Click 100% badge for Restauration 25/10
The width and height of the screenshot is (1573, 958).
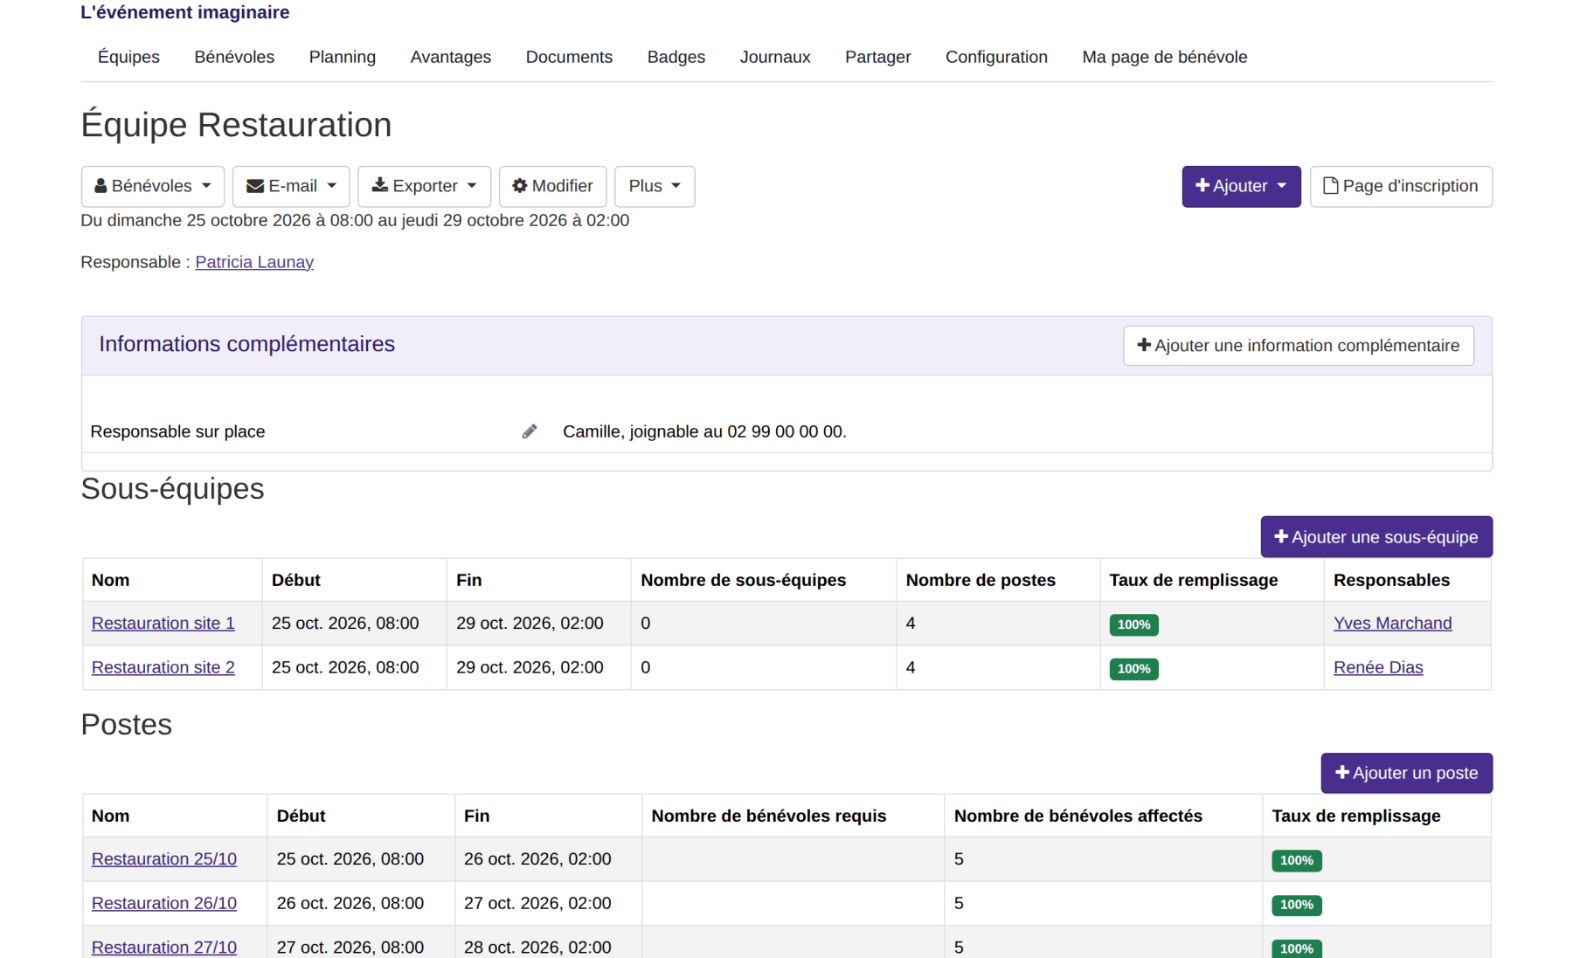tap(1296, 861)
